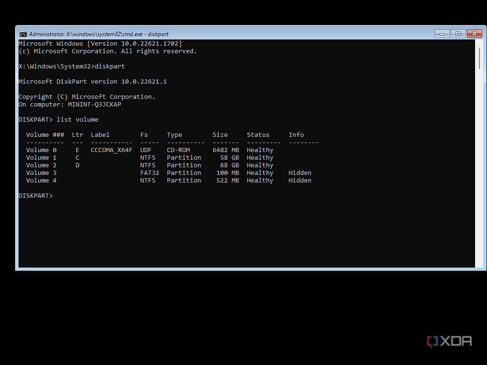This screenshot has width=487, height=365.
Task: Click the Status column header
Action: click(x=258, y=135)
